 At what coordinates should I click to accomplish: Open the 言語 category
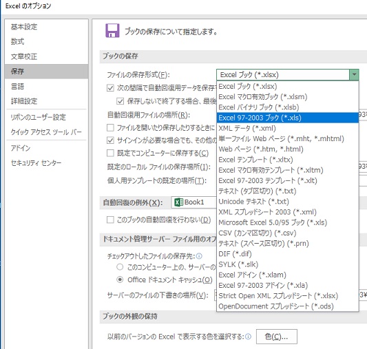click(46, 86)
